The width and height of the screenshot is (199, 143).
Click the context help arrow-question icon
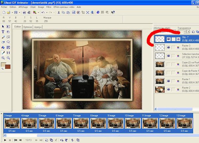pos(113,12)
